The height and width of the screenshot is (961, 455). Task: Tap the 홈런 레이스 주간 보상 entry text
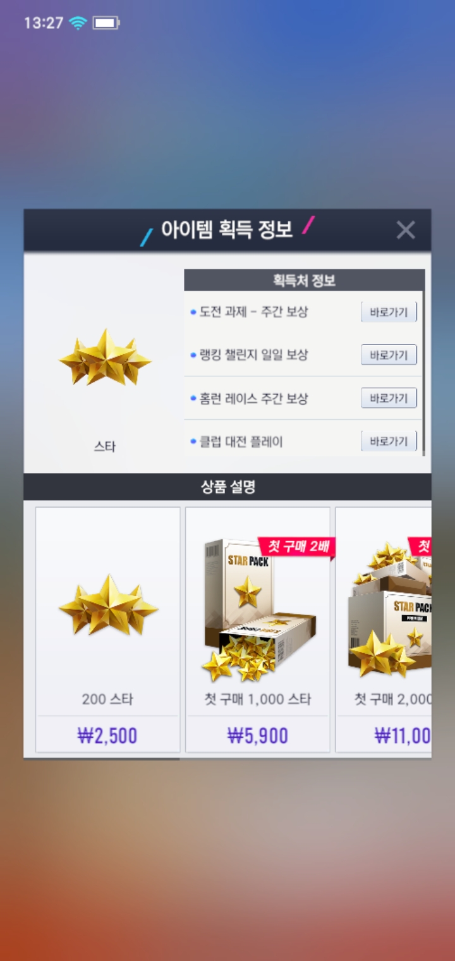tap(254, 399)
